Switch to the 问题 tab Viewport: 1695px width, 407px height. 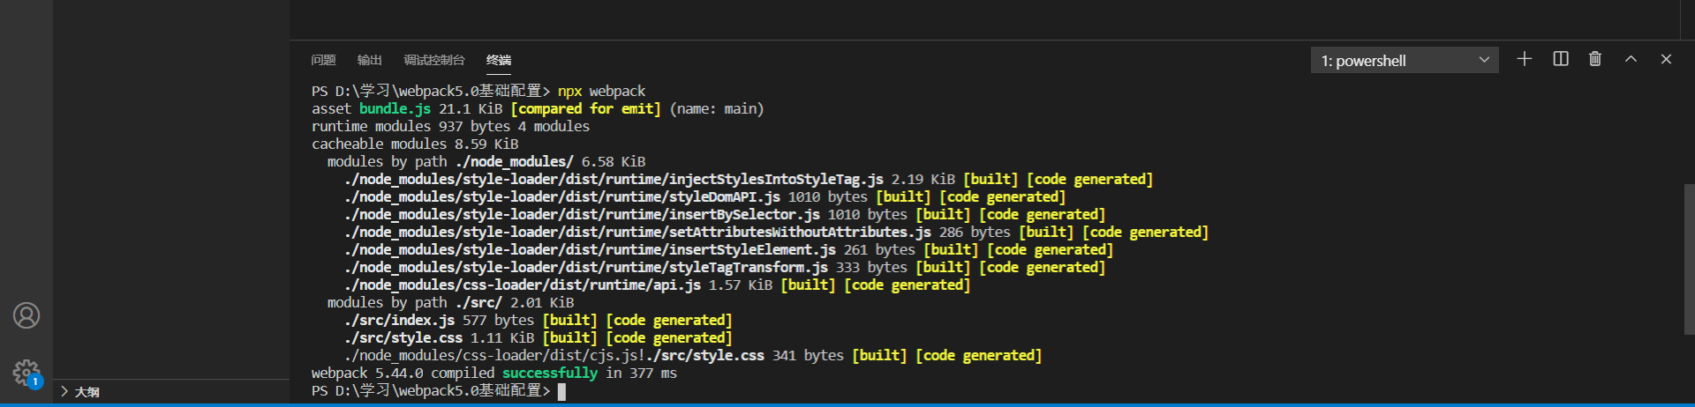tap(323, 60)
